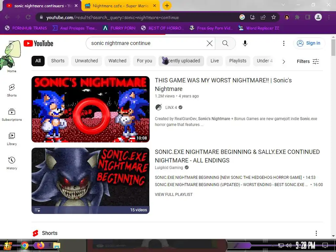336x252 pixels.
Task: Open the FURRY PORN bookmark
Action: pos(119,28)
